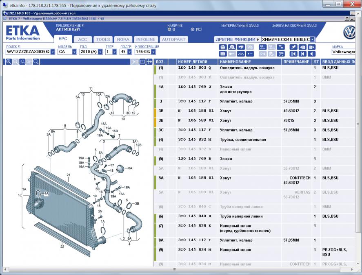Open the ИЛЛЮСТРАЦИЯ dropdown
Image resolution: width=362 pixels, height=275 pixels.
tap(153, 52)
